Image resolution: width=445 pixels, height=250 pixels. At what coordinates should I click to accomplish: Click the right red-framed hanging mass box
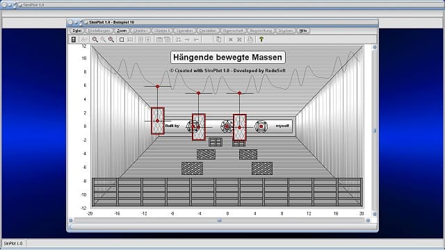coord(239,127)
